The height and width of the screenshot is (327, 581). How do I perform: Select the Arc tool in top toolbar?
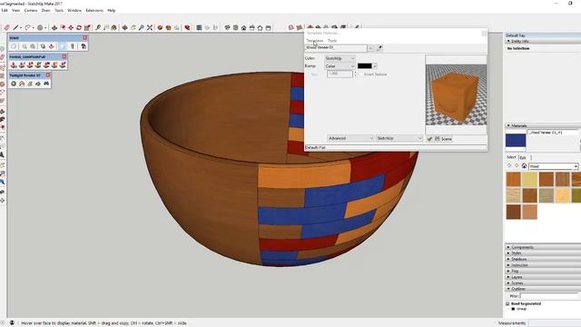click(x=28, y=27)
